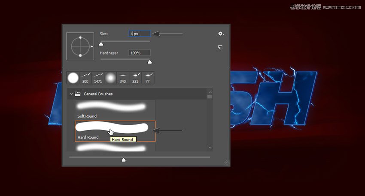The height and width of the screenshot is (196, 365).
Task: Click the Size slider handle
Action: [x=101, y=43]
